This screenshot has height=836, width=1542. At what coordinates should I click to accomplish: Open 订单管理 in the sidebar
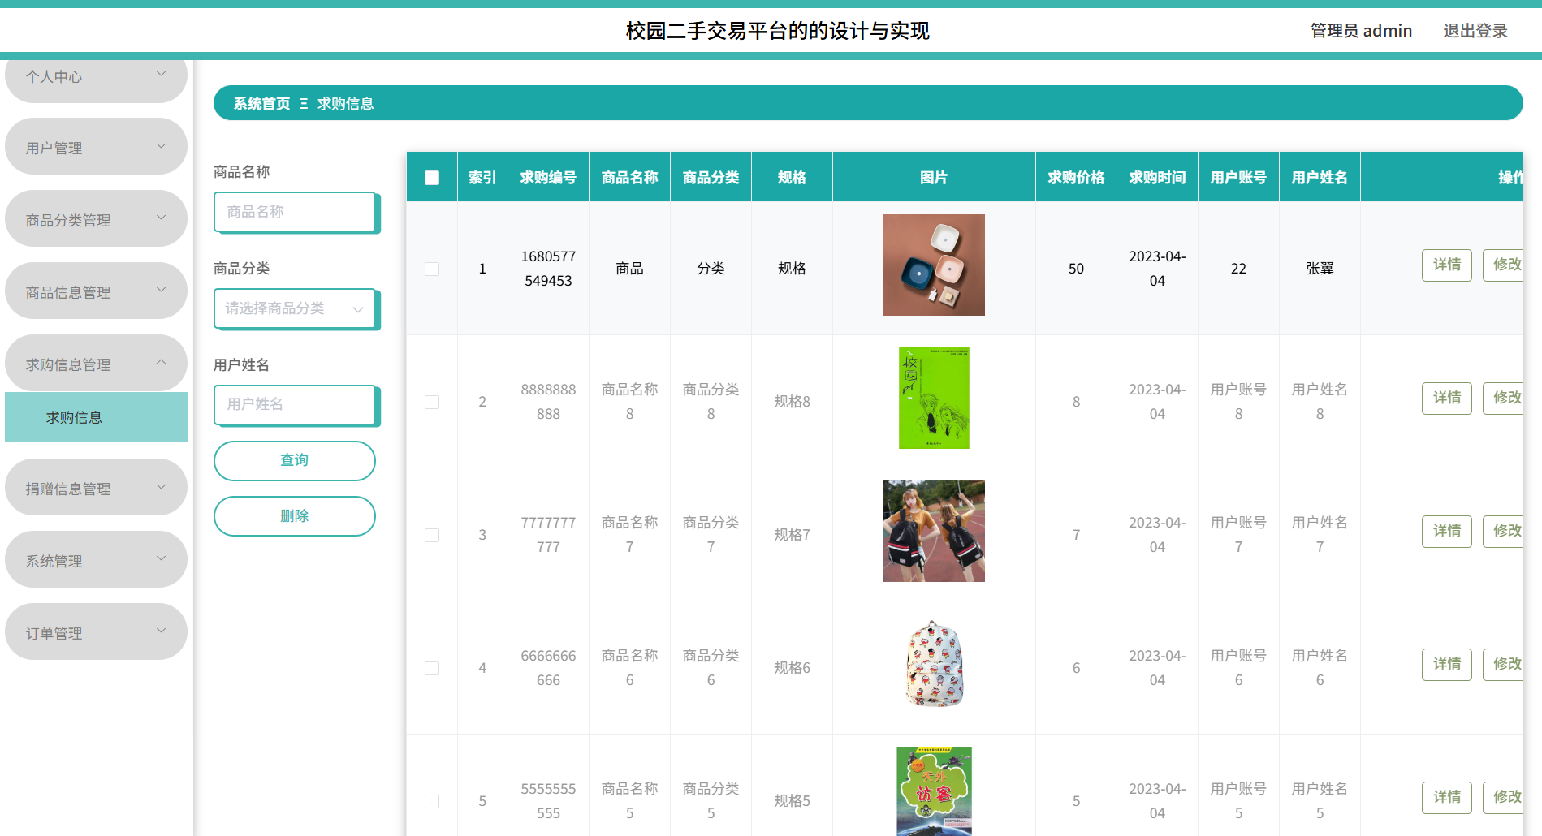(x=95, y=631)
